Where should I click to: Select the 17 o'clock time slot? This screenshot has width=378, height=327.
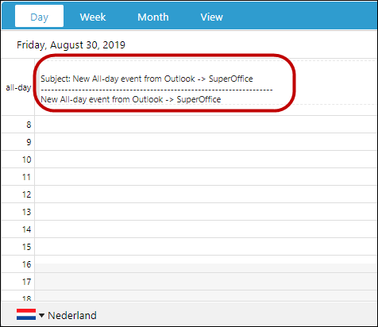206,282
